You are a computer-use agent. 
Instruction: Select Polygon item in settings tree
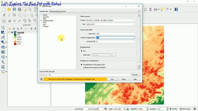click(46, 26)
